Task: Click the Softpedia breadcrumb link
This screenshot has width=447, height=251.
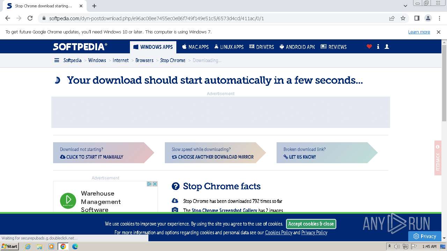Action: coord(72,60)
